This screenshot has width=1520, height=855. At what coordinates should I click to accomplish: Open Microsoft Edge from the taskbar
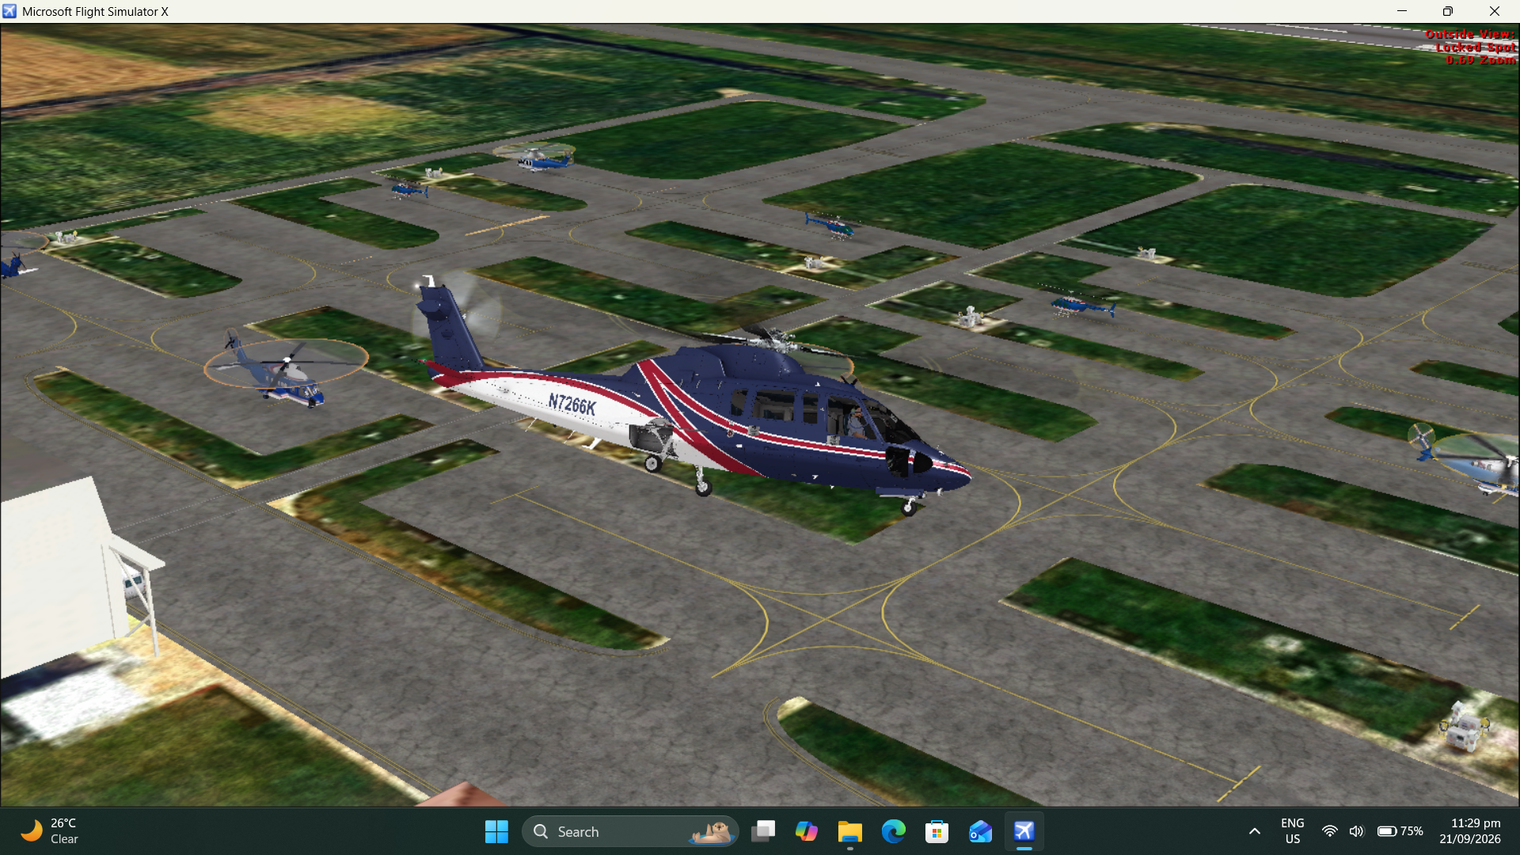point(894,831)
